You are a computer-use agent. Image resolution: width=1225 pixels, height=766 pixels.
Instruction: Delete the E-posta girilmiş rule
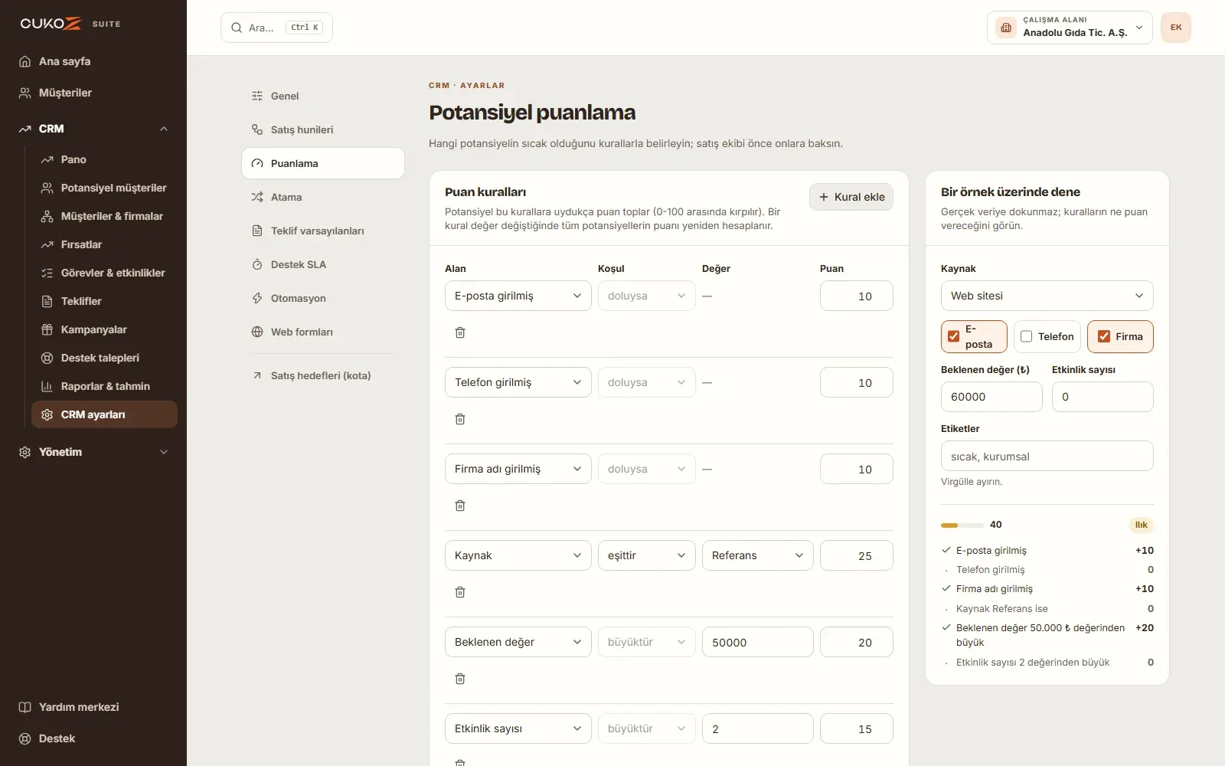point(460,332)
